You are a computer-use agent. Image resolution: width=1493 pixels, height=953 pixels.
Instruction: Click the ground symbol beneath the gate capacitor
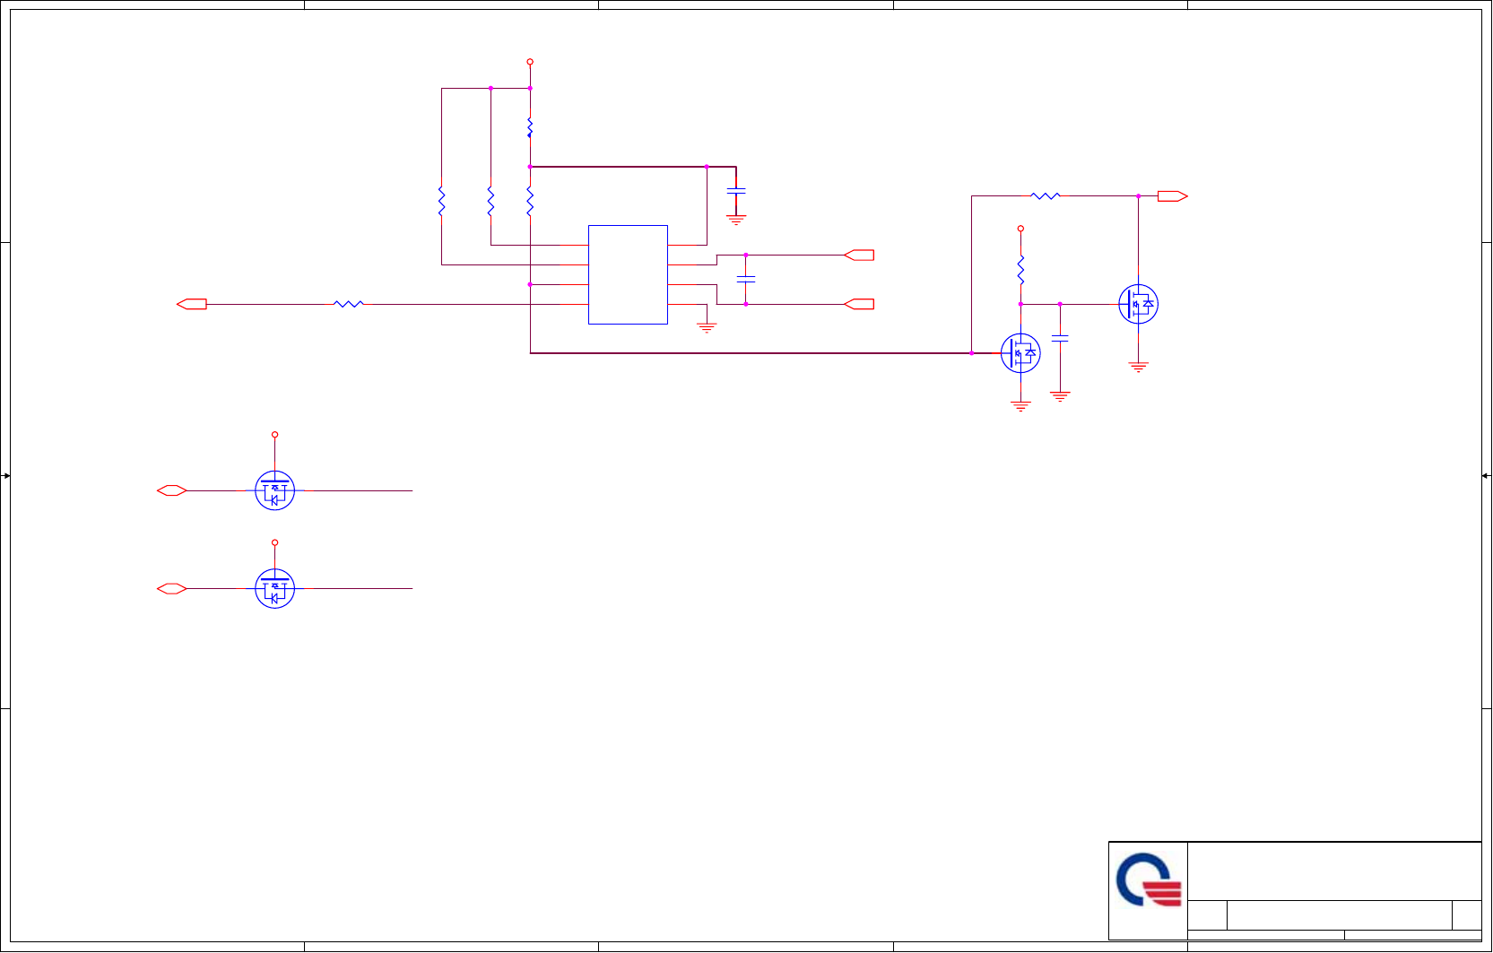pyautogui.click(x=1060, y=396)
